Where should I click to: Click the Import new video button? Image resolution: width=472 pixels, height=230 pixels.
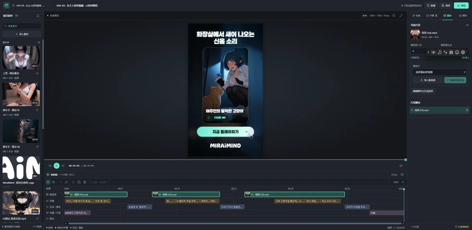pyautogui.click(x=428, y=80)
